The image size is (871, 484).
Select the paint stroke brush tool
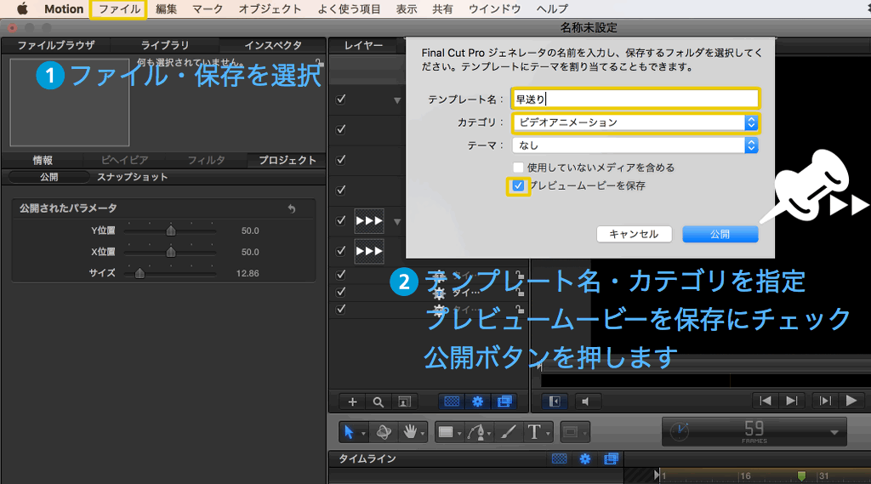pos(507,432)
